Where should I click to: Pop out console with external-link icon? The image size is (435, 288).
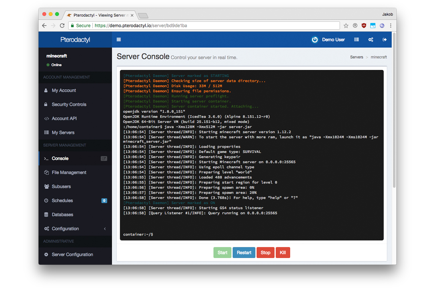(104, 158)
